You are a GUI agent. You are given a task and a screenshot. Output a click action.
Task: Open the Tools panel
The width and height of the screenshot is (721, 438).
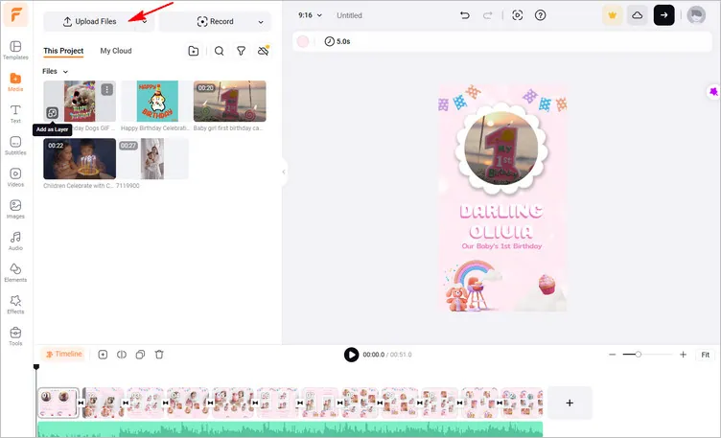15,336
